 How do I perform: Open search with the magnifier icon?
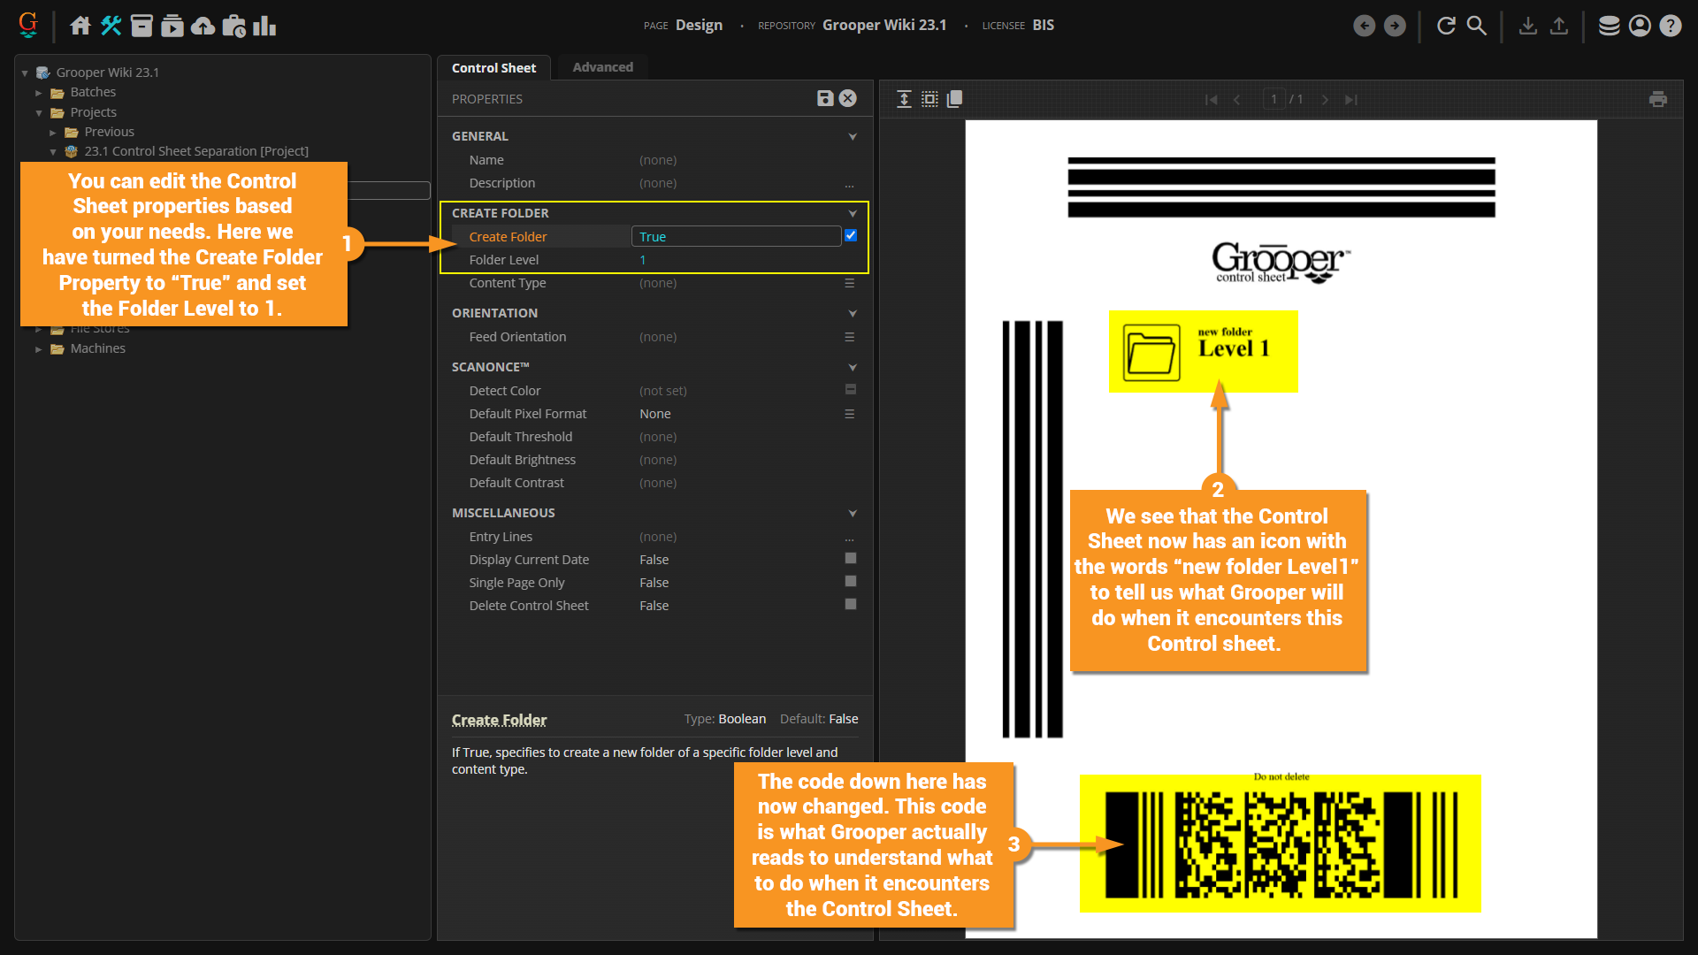(x=1477, y=26)
